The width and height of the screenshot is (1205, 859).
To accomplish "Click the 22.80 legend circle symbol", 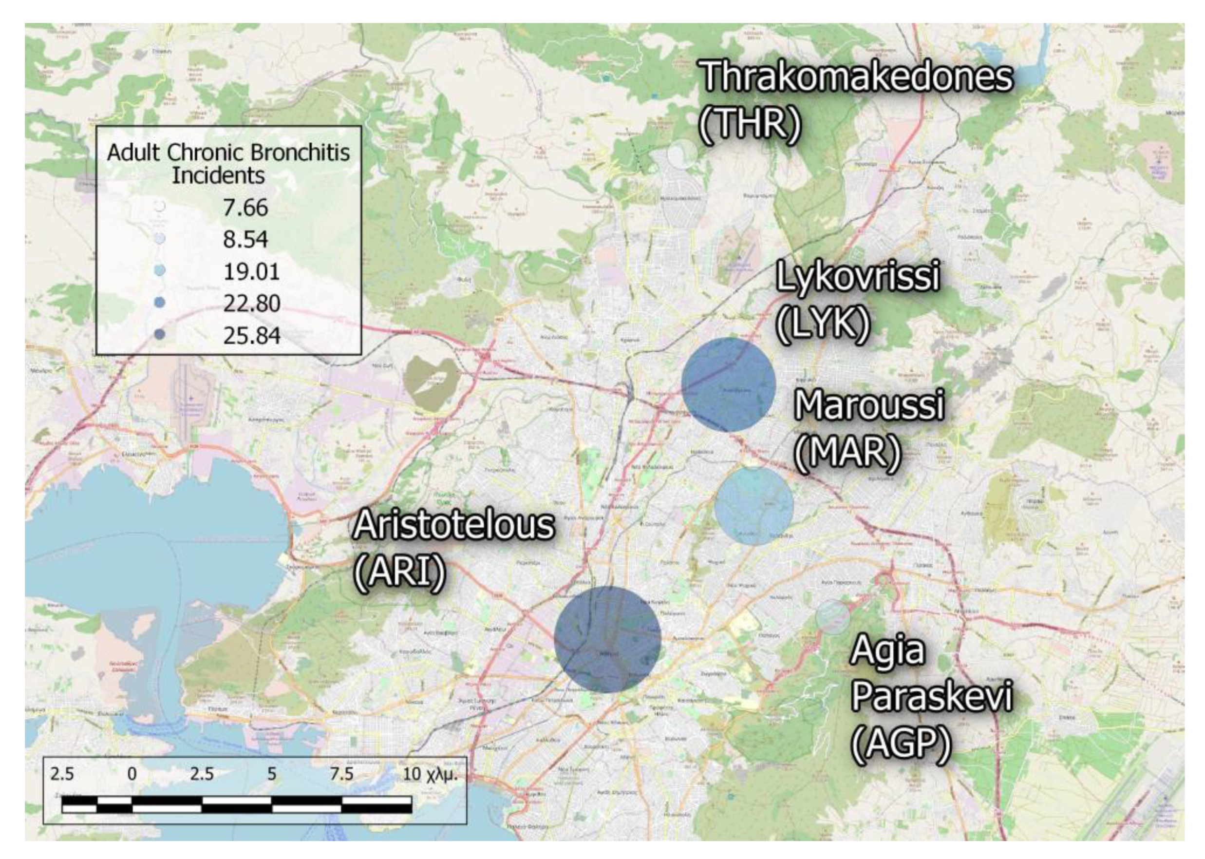I will click(160, 303).
